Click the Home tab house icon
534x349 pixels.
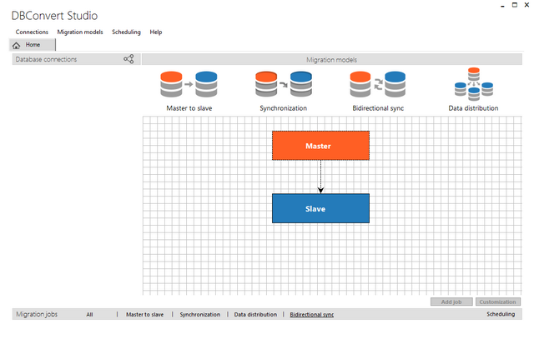click(x=17, y=45)
